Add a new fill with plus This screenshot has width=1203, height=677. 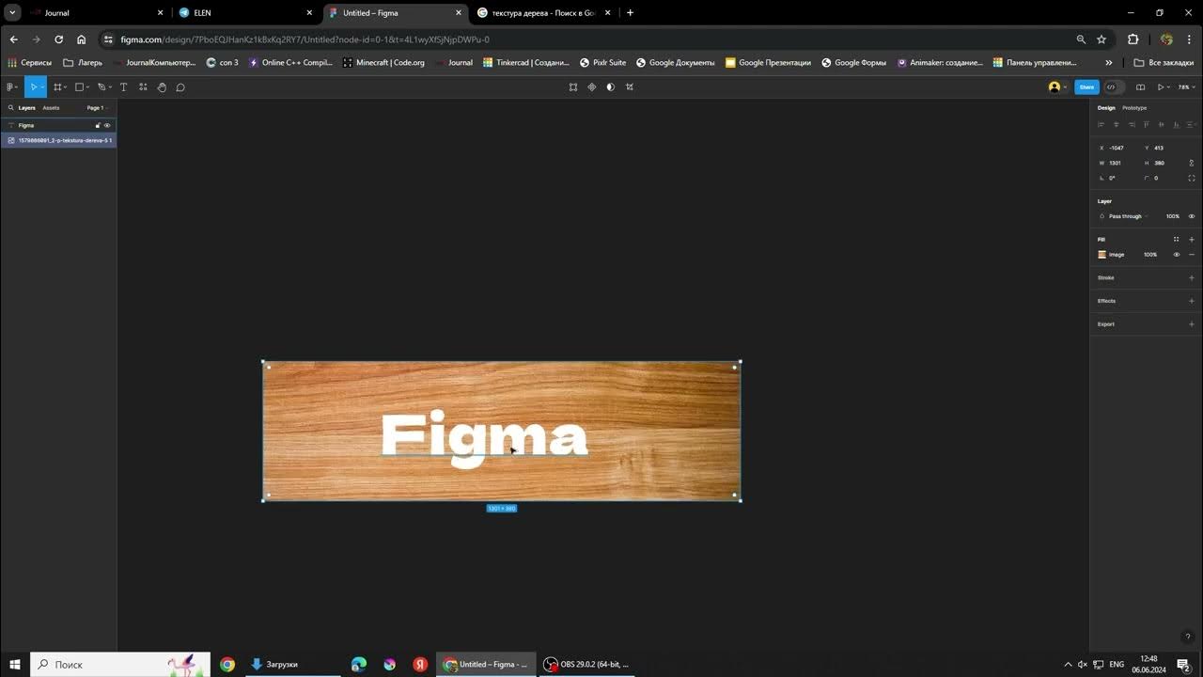point(1192,239)
